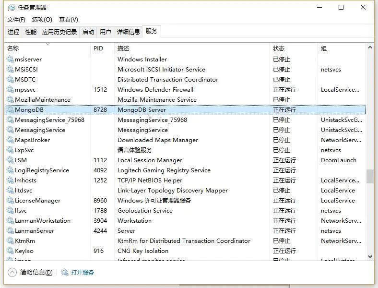This screenshot has width=378, height=288.
Task: Open the 查看(V) menu
Action: (69, 20)
